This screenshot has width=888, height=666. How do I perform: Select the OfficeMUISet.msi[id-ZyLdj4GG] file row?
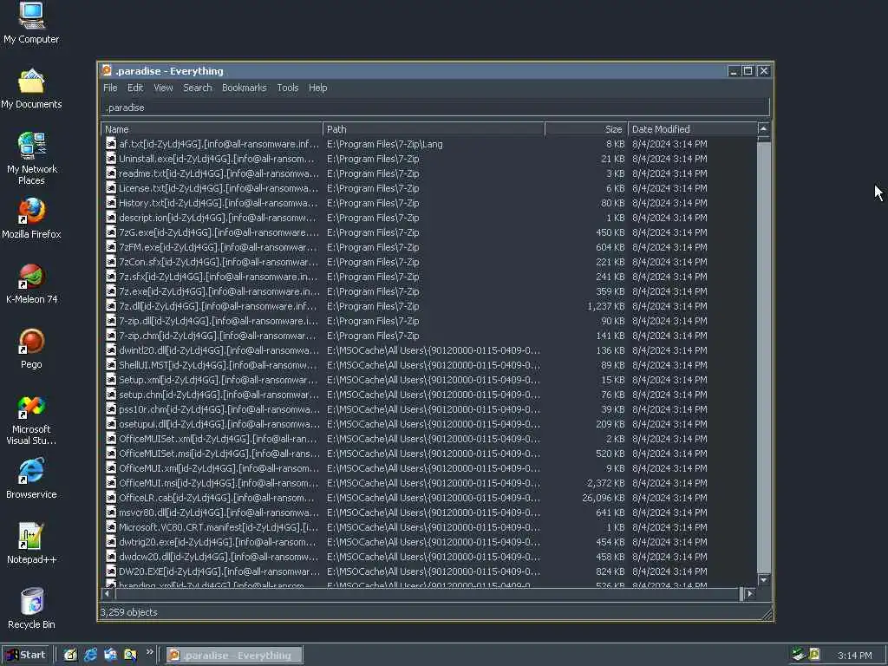(x=429, y=454)
